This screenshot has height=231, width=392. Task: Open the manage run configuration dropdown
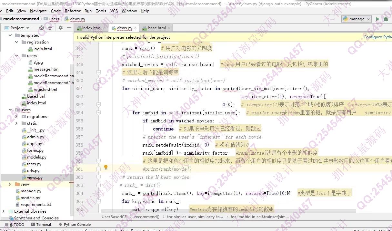coord(357,19)
